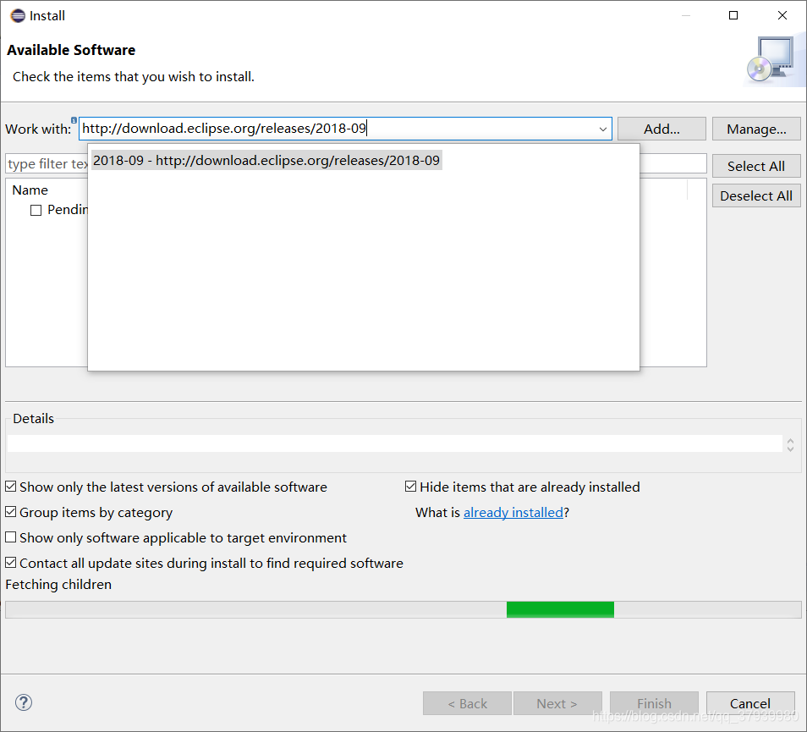Click the Name column header
807x732 pixels.
(30, 190)
